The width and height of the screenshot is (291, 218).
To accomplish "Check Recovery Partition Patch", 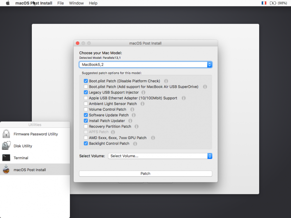I will click(x=86, y=126).
